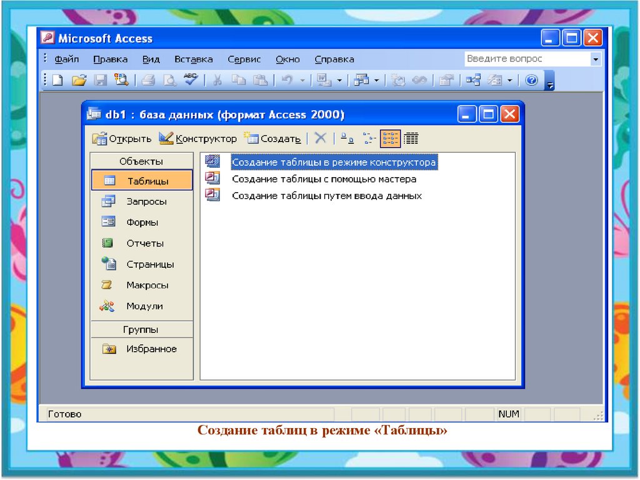Click the Properties icon in toolbar
640x480 pixels.
point(446,79)
